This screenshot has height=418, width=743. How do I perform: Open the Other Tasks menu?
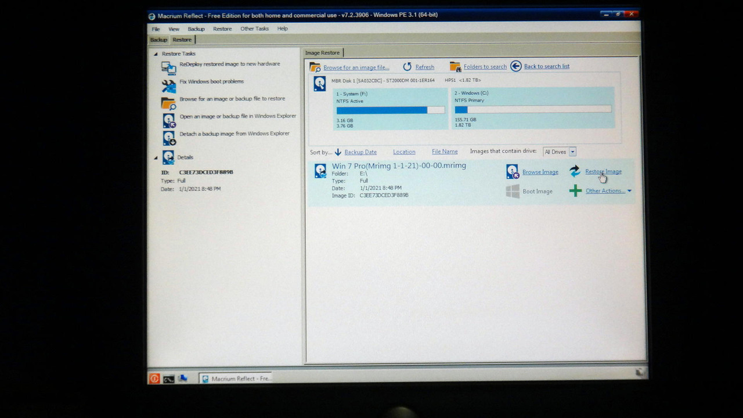[x=254, y=29]
